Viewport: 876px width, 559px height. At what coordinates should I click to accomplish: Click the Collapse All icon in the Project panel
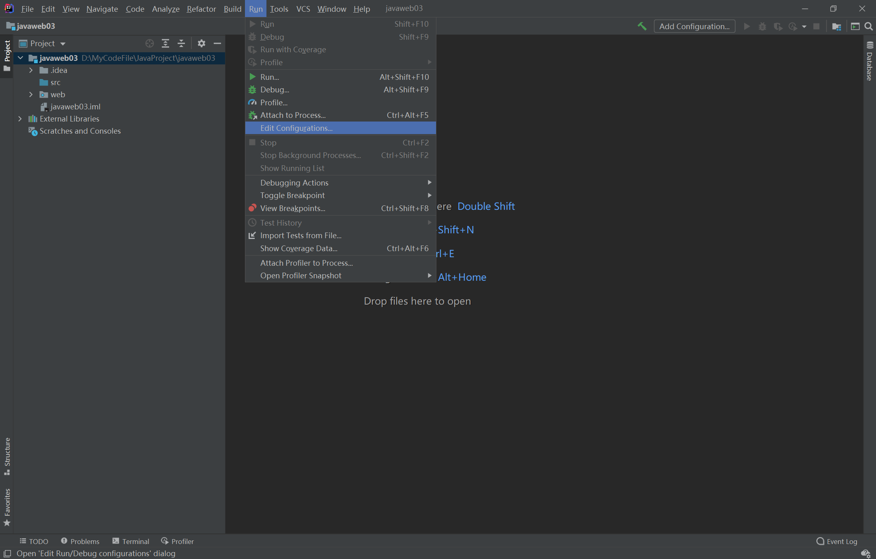pyautogui.click(x=181, y=43)
